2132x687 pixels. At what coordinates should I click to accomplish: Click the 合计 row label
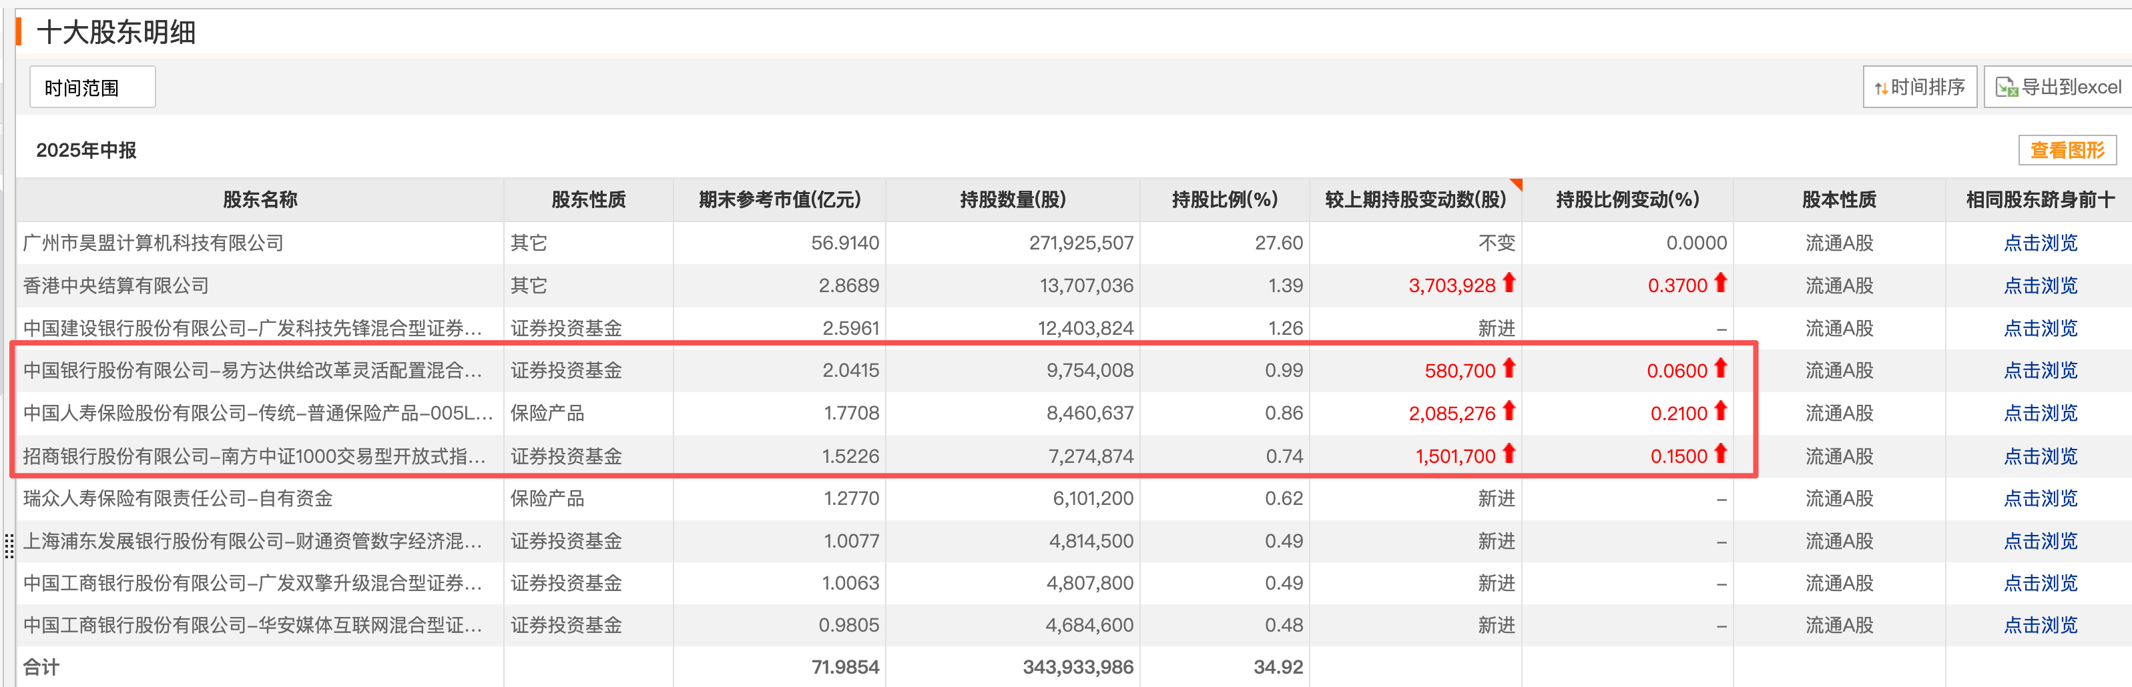[x=41, y=667]
